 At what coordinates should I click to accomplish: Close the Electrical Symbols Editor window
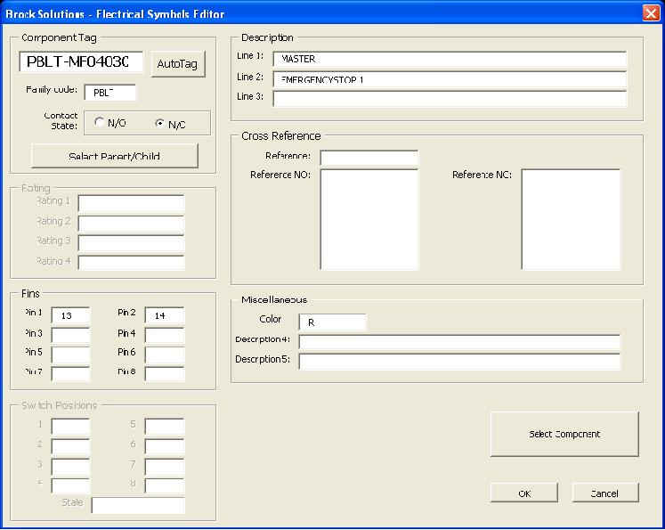(651, 13)
